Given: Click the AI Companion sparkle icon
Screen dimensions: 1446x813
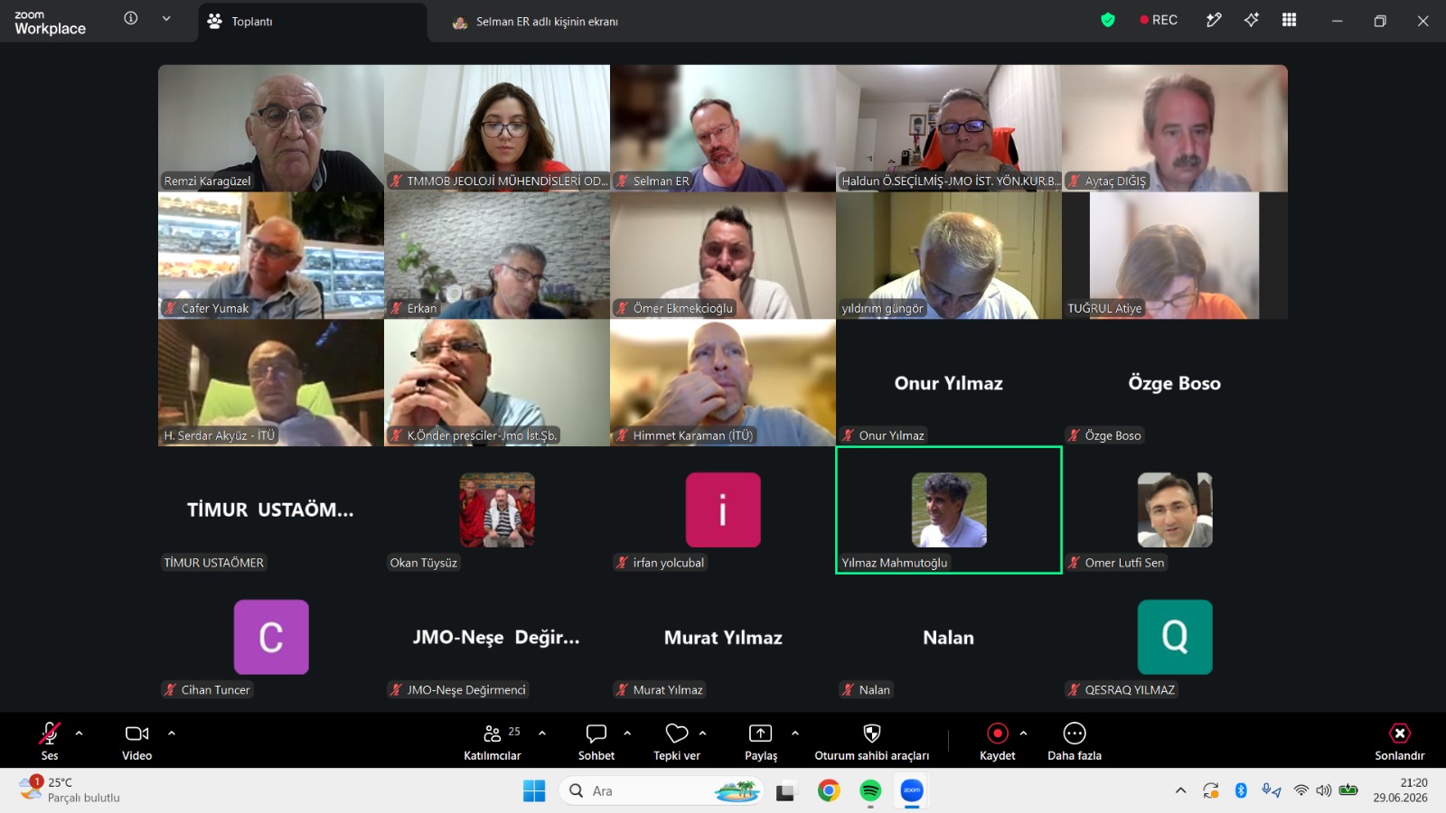Looking at the screenshot, I should point(1252,20).
